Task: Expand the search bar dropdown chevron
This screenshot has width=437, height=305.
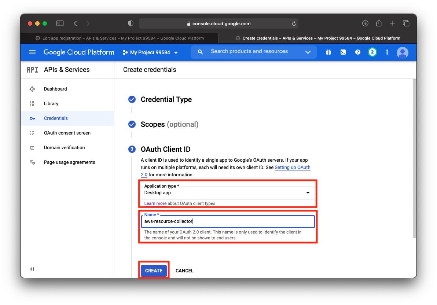Action: point(308,52)
